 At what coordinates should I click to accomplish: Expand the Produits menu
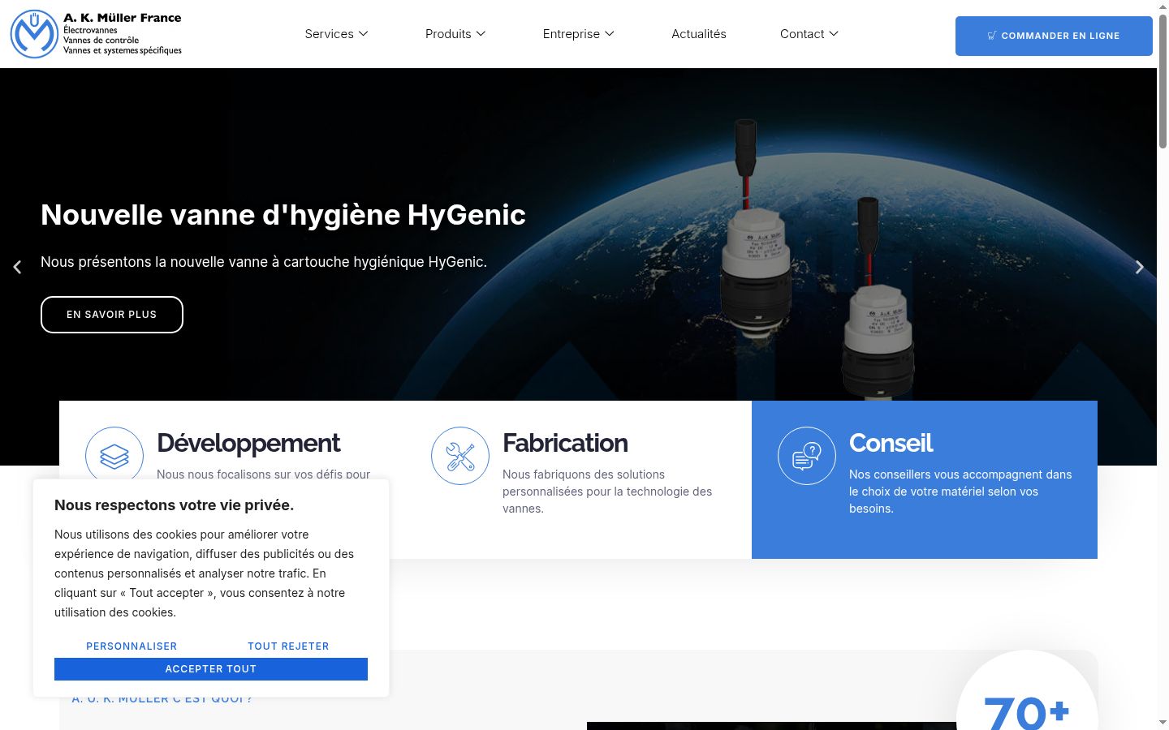point(455,34)
